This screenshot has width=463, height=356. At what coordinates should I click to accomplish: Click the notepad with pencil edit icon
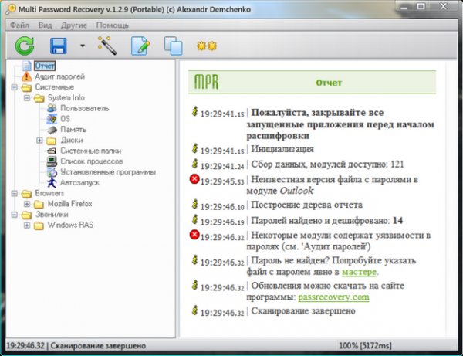(140, 46)
